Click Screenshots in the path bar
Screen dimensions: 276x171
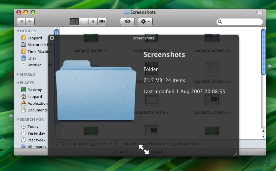coord(186,144)
